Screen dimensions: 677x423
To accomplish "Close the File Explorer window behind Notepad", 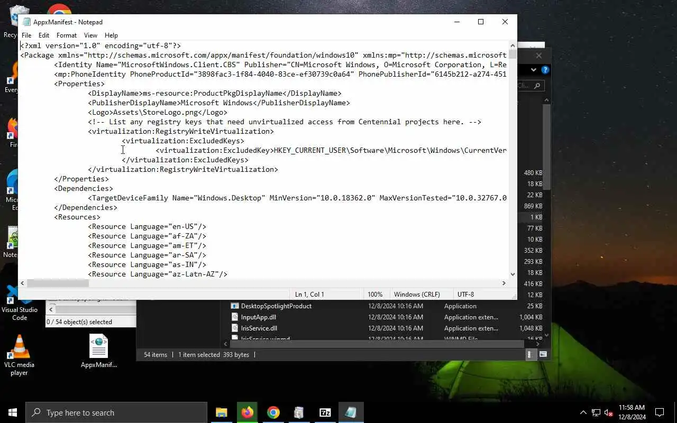I will point(538,56).
